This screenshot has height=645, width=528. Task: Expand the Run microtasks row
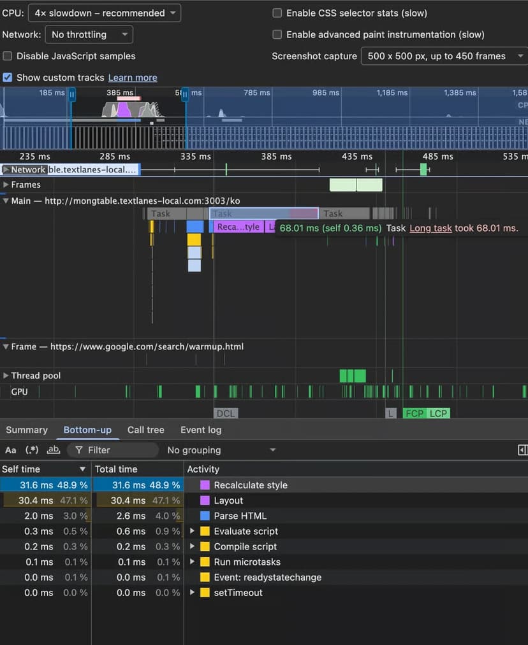click(192, 562)
